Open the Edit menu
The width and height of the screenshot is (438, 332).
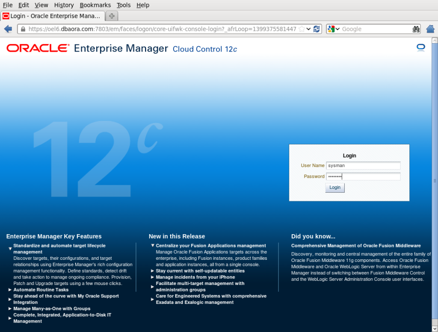click(x=24, y=5)
